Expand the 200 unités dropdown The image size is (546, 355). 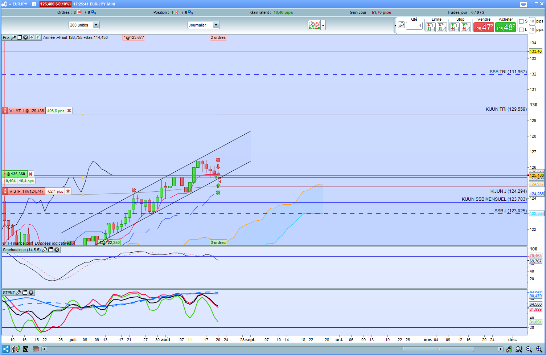pyautogui.click(x=96, y=25)
